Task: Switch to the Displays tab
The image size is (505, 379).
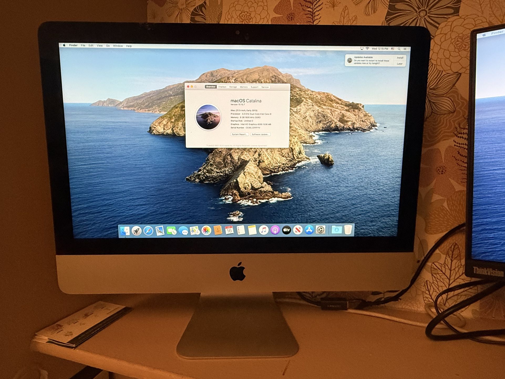Action: coord(222,87)
